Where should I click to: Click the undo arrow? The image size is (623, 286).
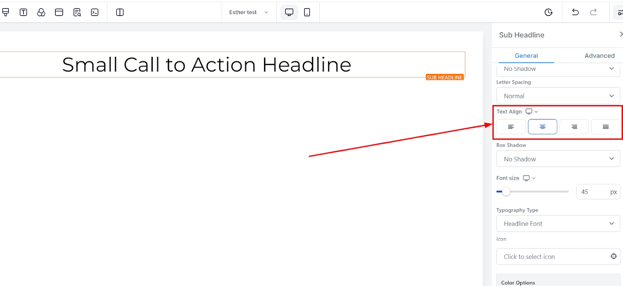click(x=575, y=12)
